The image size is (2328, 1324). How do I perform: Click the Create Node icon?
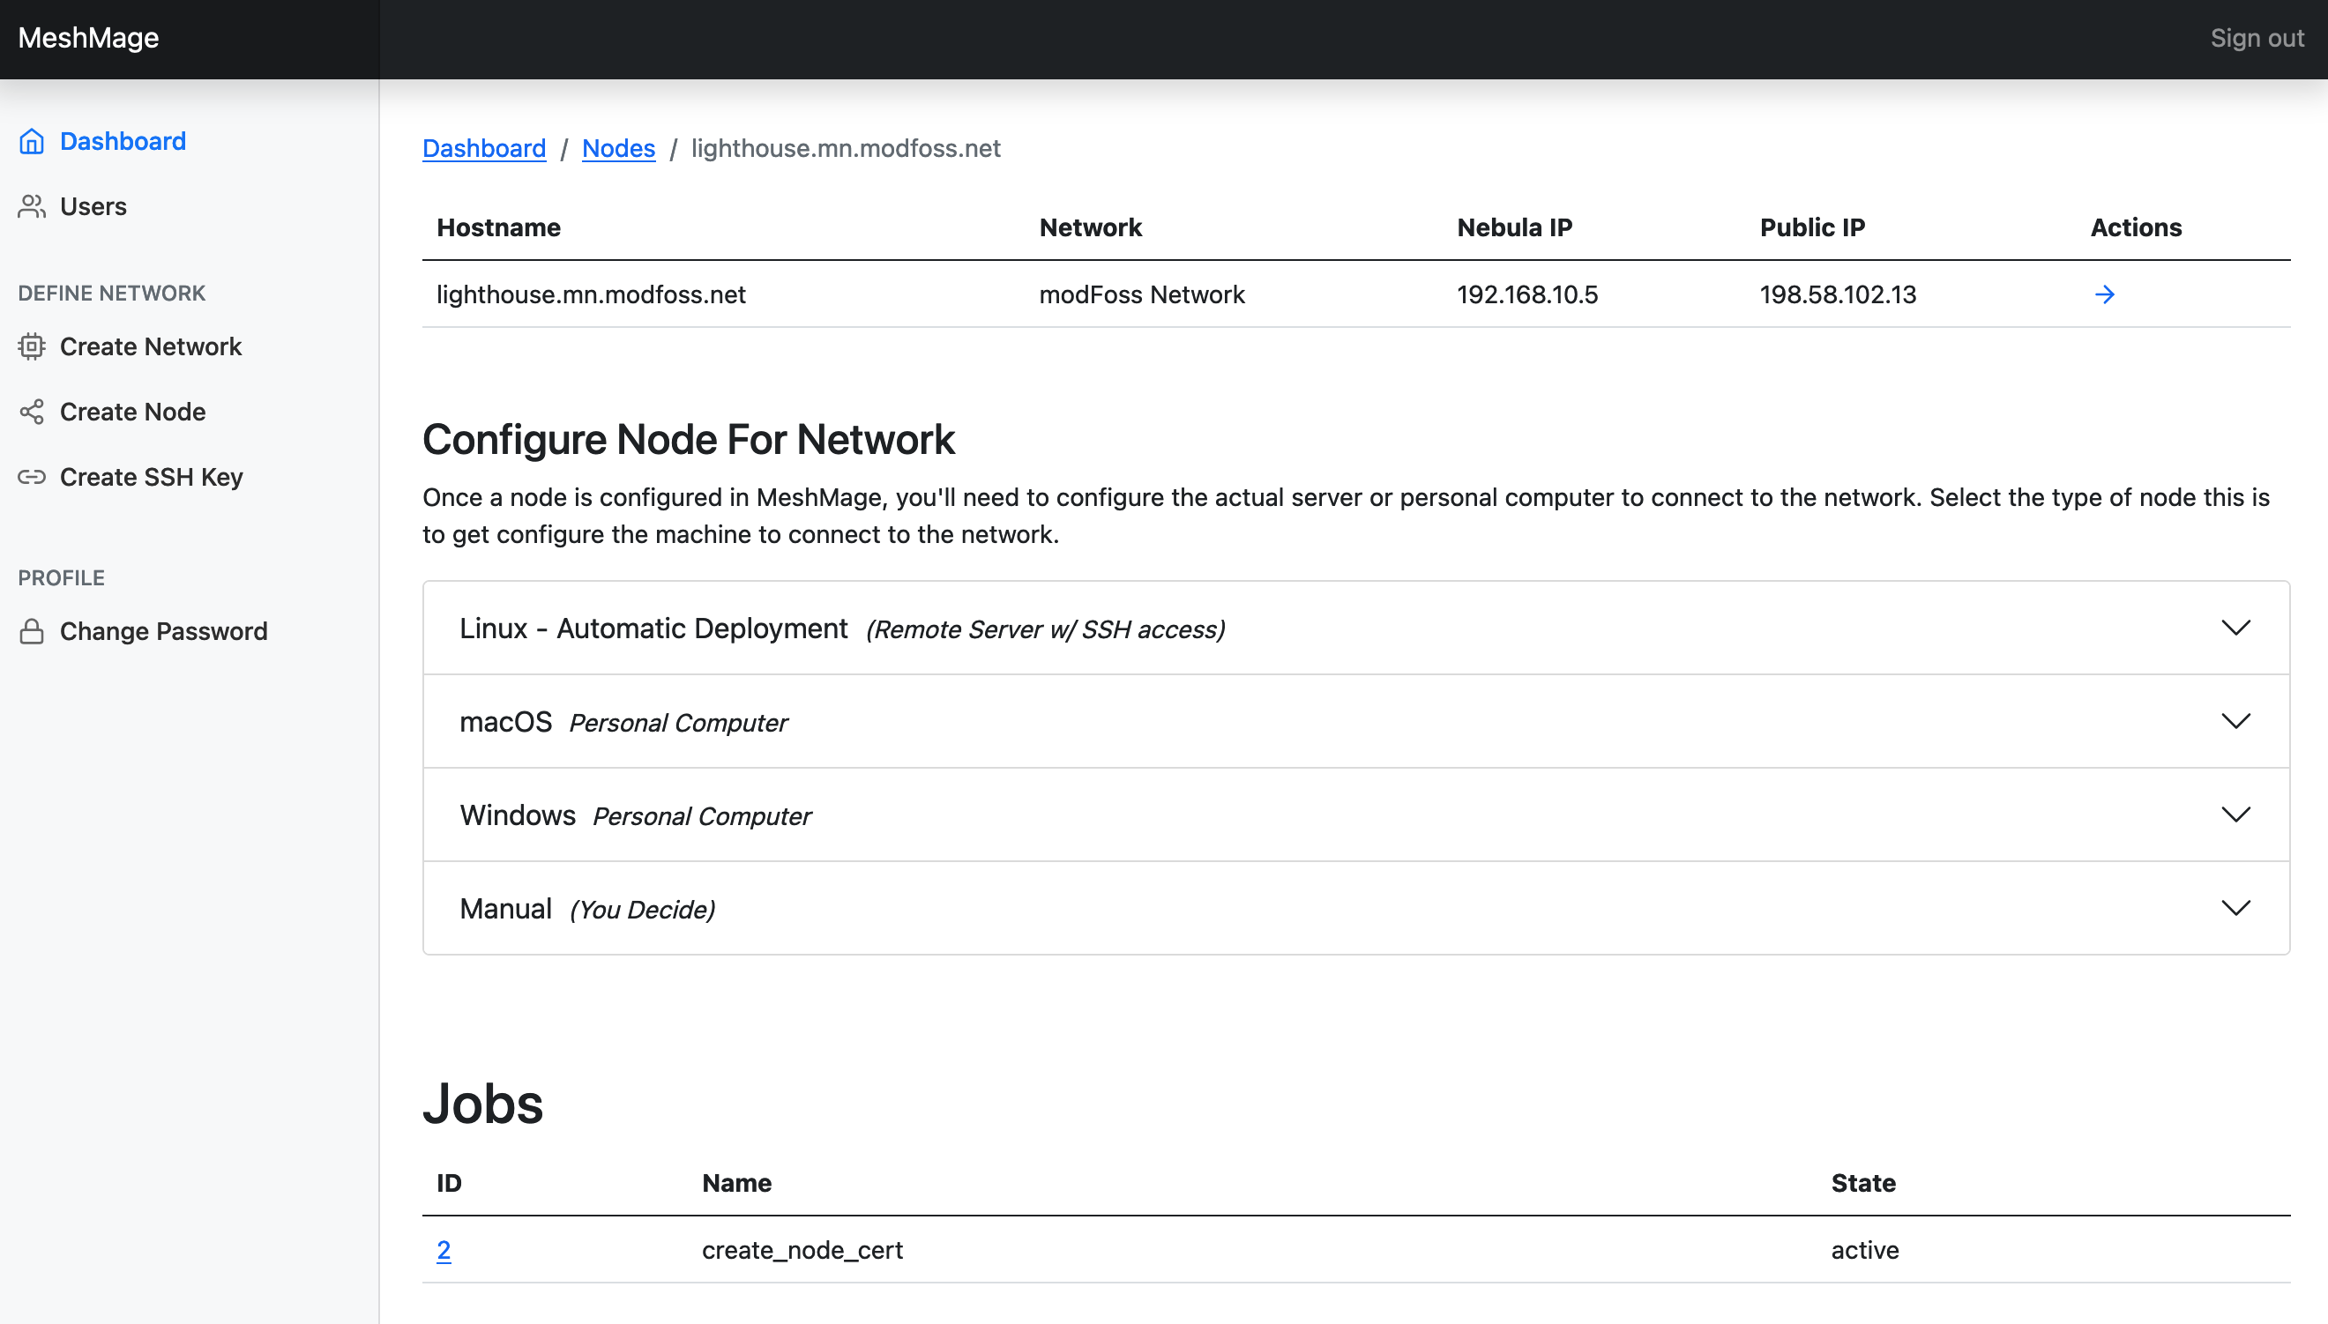(30, 411)
